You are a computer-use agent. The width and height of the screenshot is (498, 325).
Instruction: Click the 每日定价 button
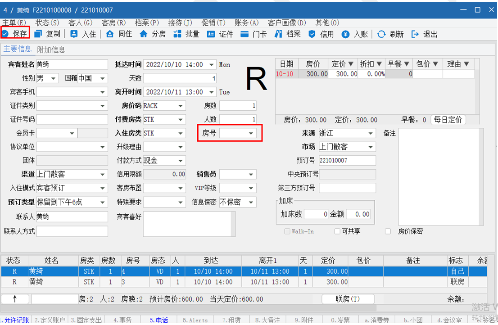tap(448, 120)
